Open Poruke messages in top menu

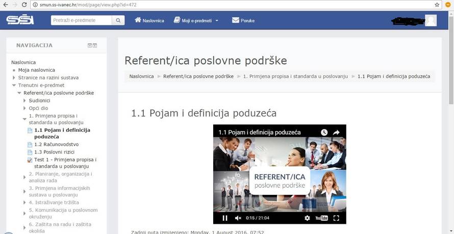click(243, 20)
